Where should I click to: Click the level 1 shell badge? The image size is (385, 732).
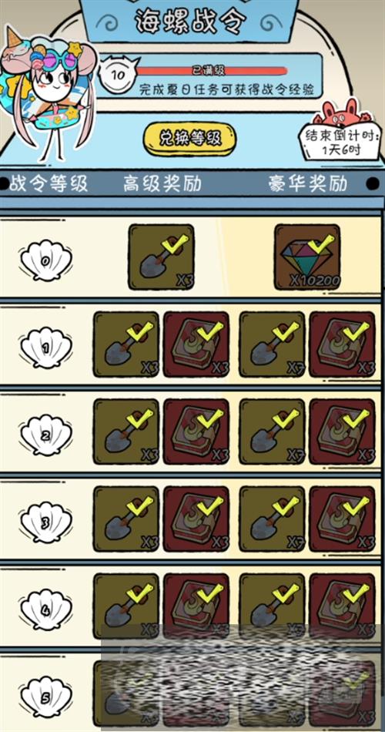point(45,348)
